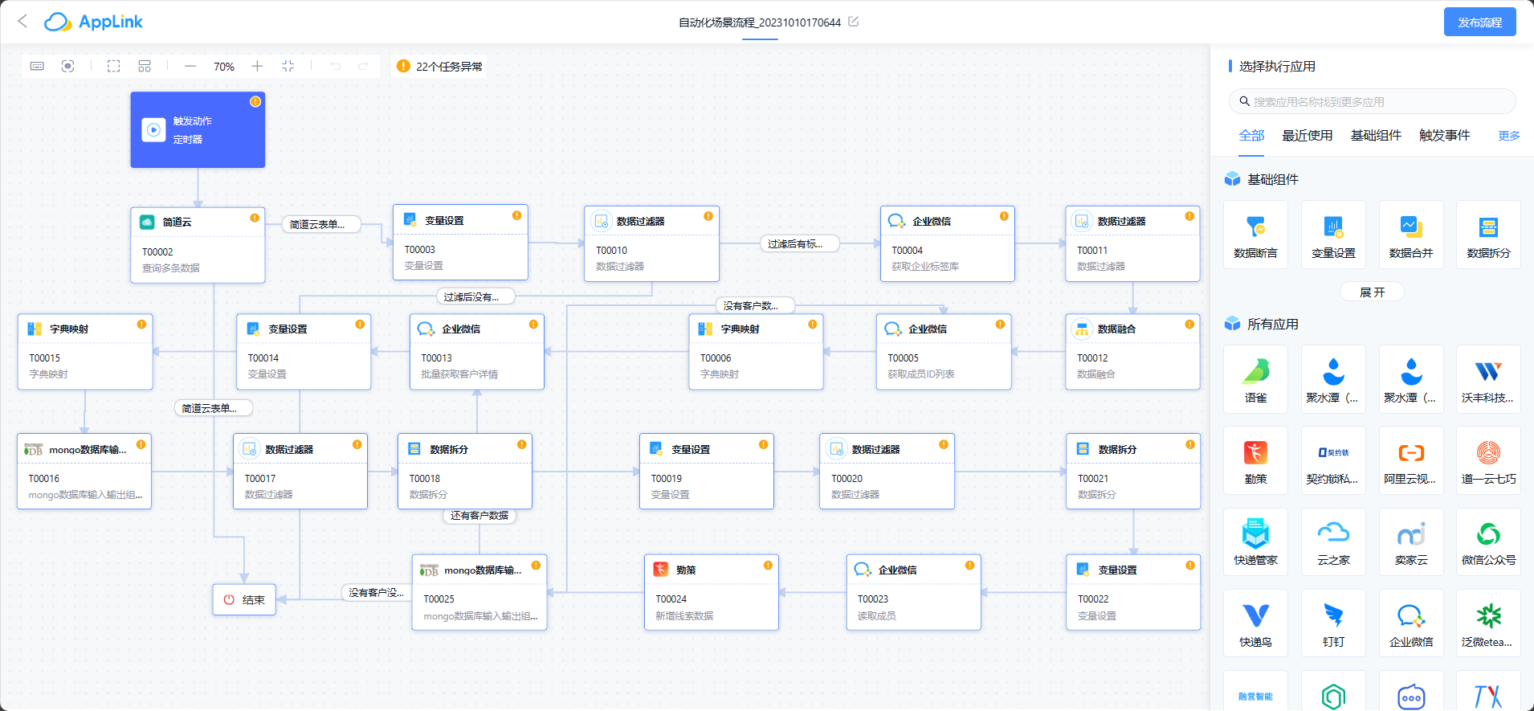The image size is (1534, 711).
Task: Select the 勤策 application in panel
Action: click(x=1255, y=460)
